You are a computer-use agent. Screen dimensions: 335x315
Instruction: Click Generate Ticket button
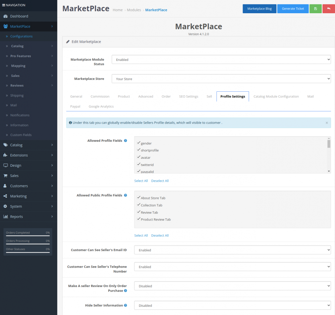pos(293,9)
